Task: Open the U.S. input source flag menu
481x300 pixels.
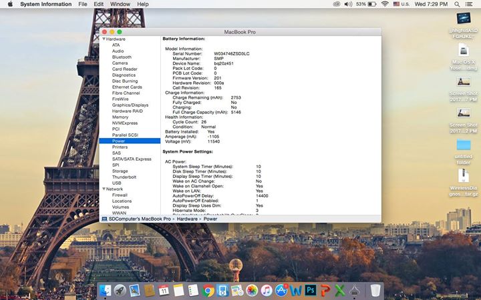Action: tap(402, 4)
